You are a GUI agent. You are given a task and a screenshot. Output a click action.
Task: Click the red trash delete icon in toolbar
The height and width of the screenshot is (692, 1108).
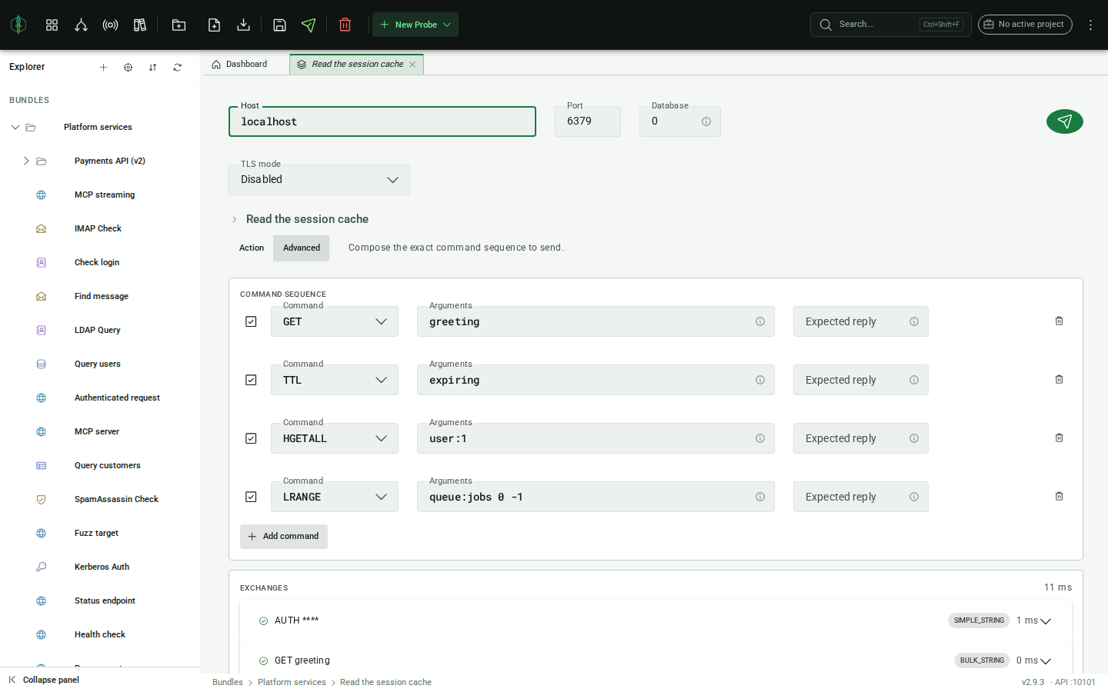pyautogui.click(x=345, y=25)
